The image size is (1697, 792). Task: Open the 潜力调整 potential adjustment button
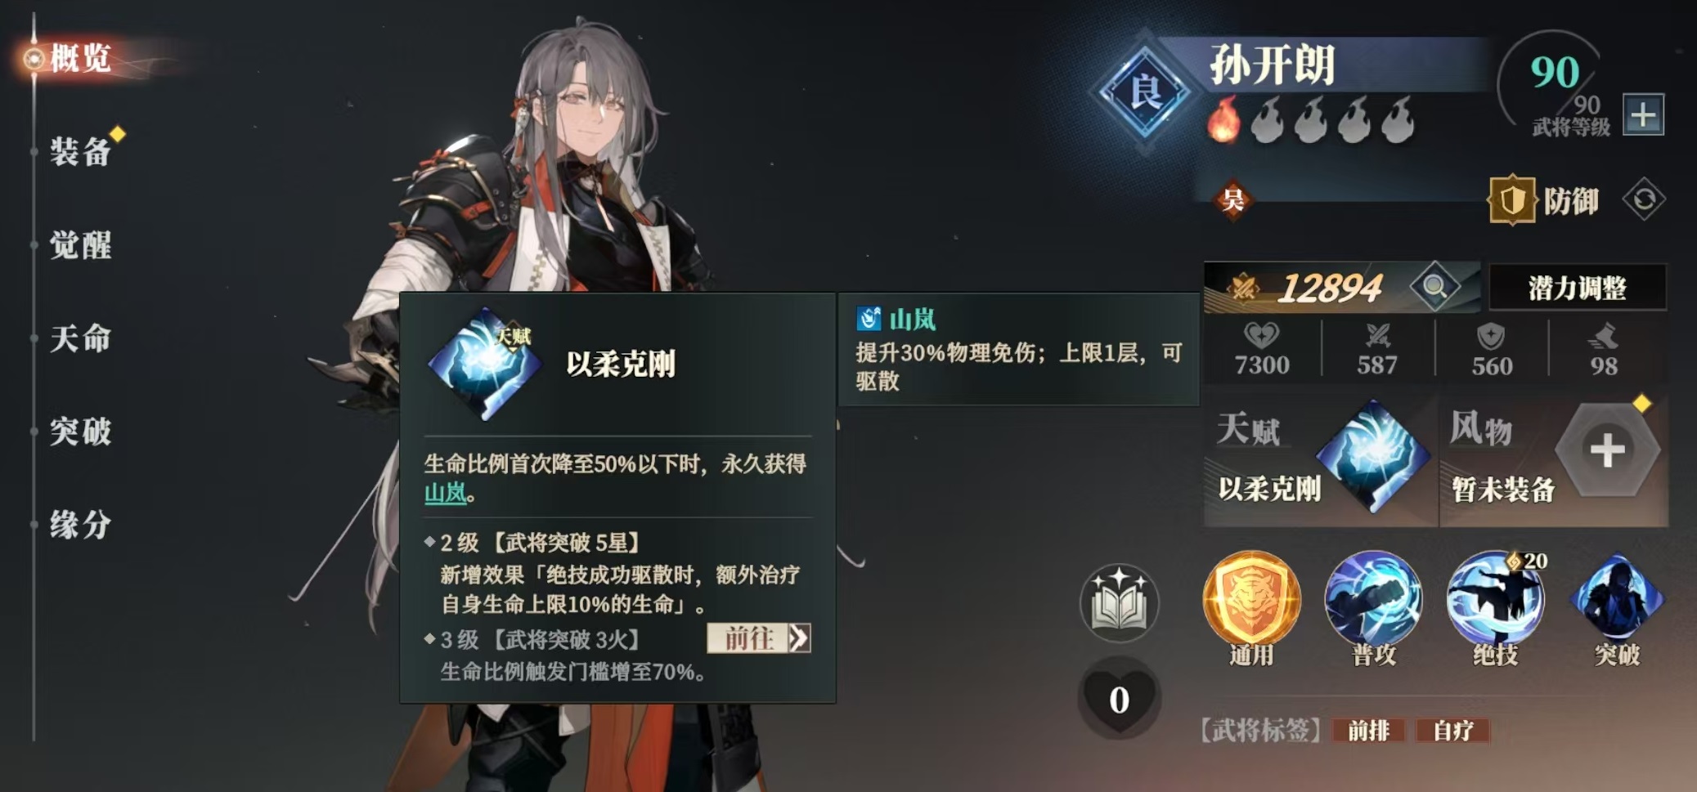coord(1577,287)
